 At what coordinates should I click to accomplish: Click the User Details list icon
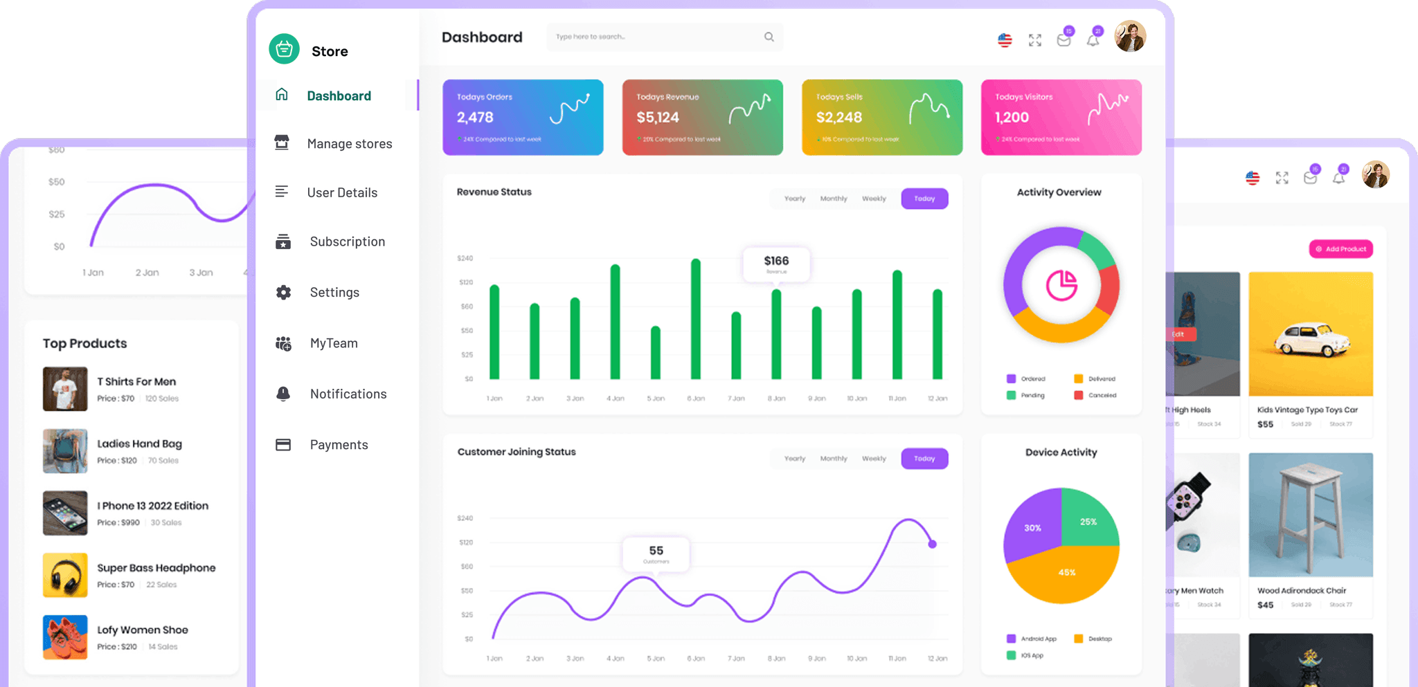281,192
